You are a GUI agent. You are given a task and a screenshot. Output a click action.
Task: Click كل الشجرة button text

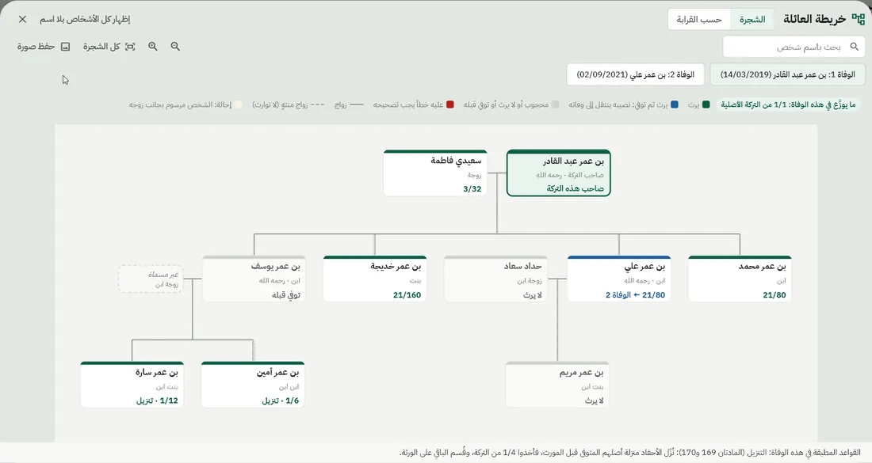tap(101, 47)
